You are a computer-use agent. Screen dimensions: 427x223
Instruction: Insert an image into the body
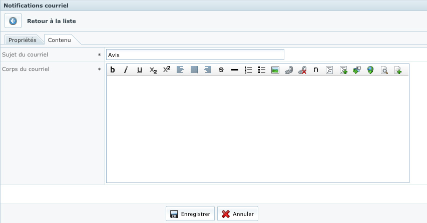point(275,70)
